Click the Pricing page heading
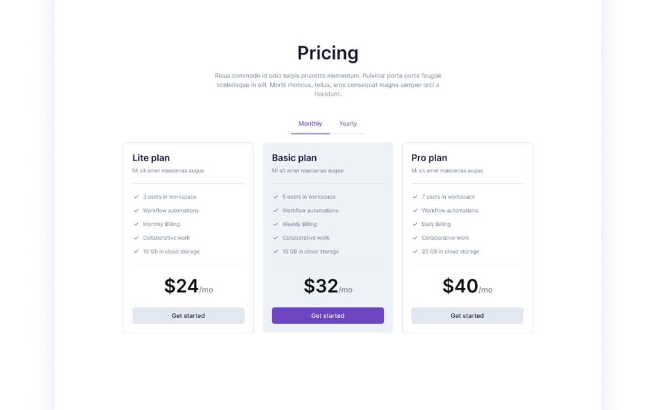This screenshot has height=410, width=656. coord(328,53)
